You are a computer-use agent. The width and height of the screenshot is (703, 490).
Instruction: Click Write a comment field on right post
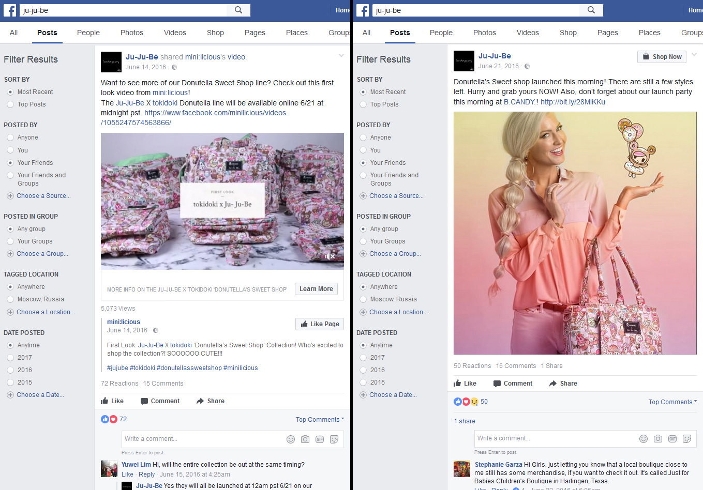tap(556, 438)
